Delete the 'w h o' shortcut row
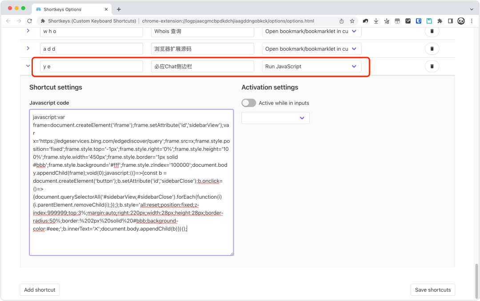 pos(432,31)
